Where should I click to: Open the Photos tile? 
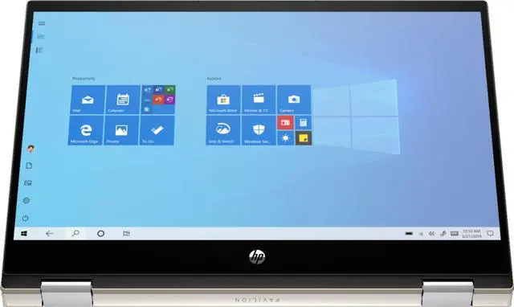(121, 130)
